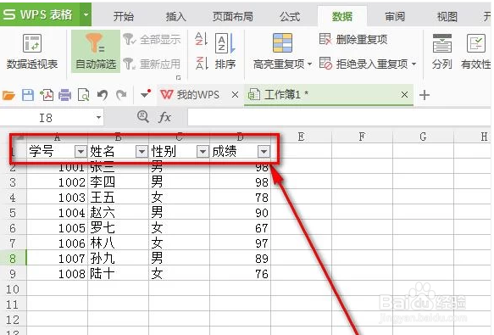Open the sort group dialog launcher
The height and width of the screenshot is (335, 494).
tap(178, 77)
